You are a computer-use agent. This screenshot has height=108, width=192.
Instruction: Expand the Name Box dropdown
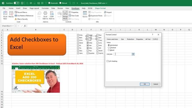[13, 26]
